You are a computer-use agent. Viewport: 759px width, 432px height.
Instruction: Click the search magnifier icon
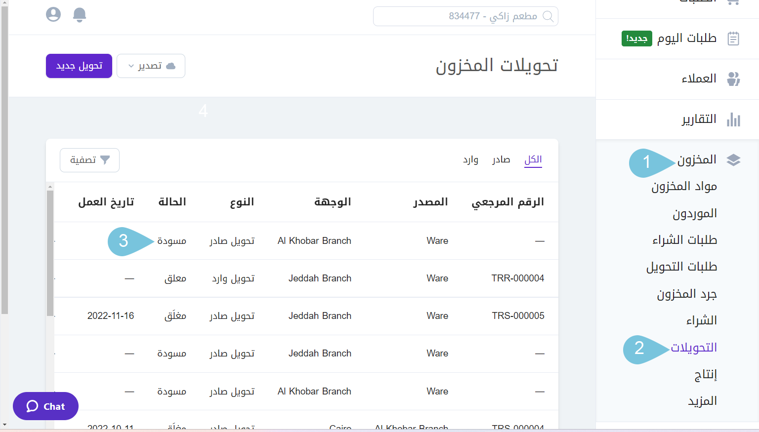pos(548,16)
